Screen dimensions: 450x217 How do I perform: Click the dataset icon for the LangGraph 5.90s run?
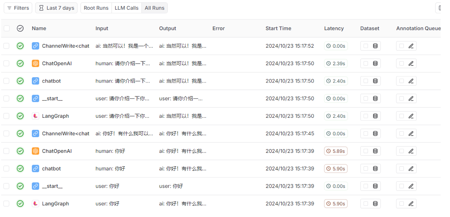coord(375,204)
